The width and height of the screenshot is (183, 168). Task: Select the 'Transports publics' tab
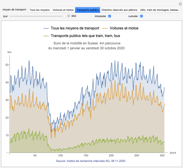pos(88,10)
